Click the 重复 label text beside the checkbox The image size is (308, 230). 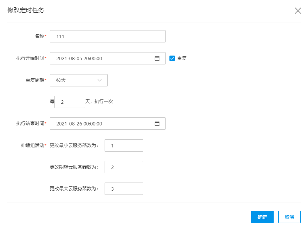point(182,58)
